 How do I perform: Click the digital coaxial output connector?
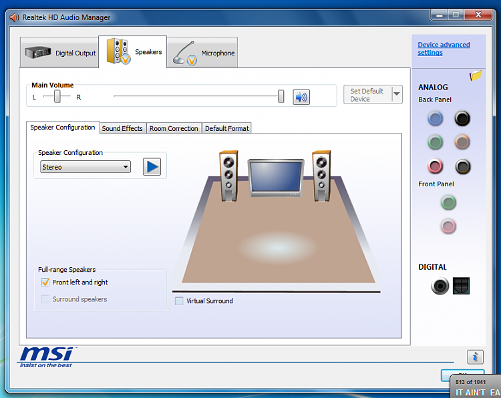[440, 286]
